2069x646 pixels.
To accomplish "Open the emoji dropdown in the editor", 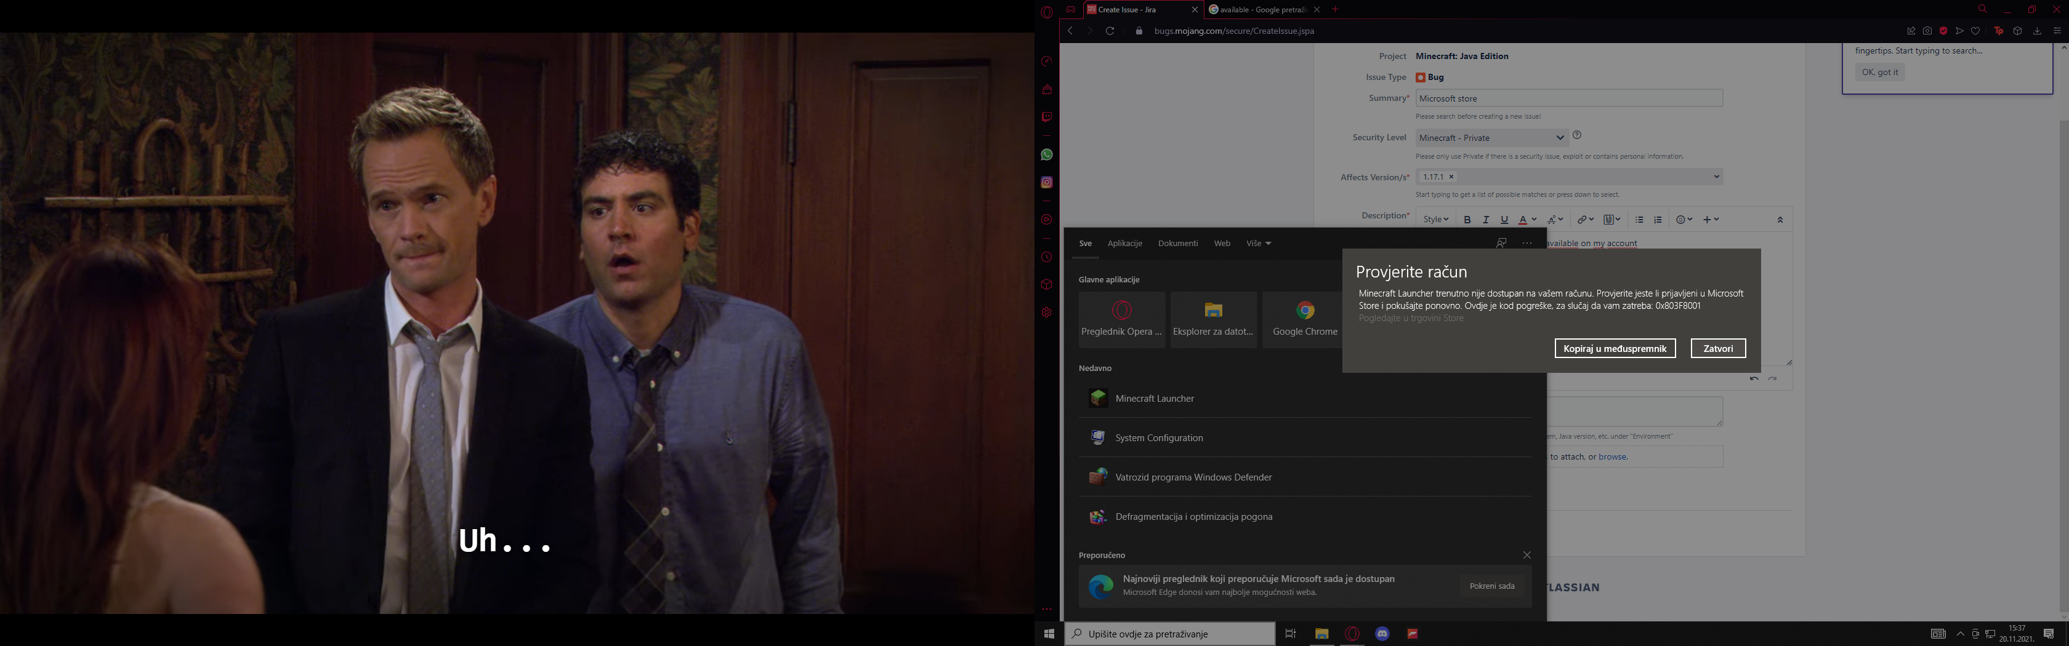I will 1684,220.
